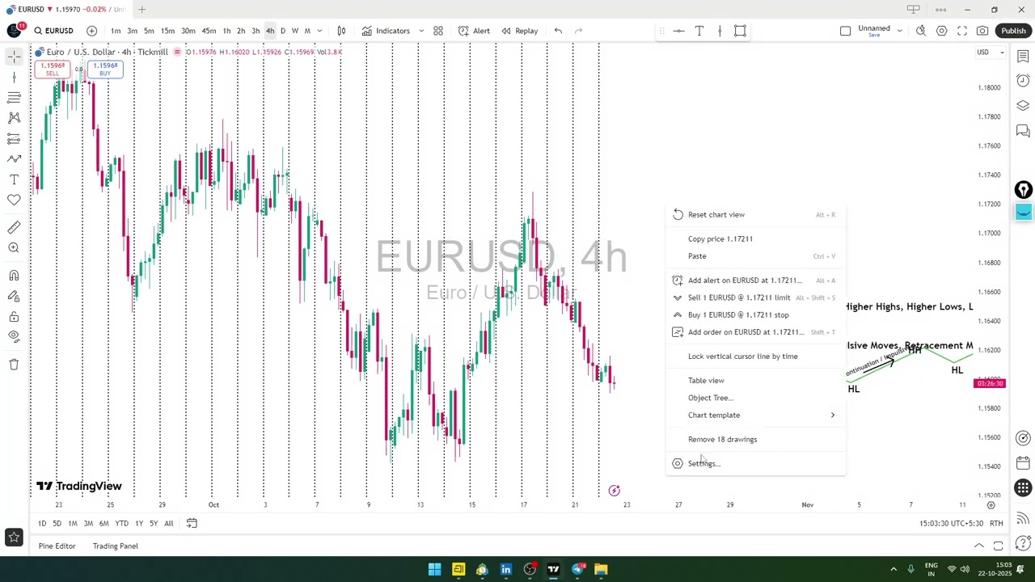1035x582 pixels.
Task: Open the forecasting and measurement tools
Action: click(14, 139)
